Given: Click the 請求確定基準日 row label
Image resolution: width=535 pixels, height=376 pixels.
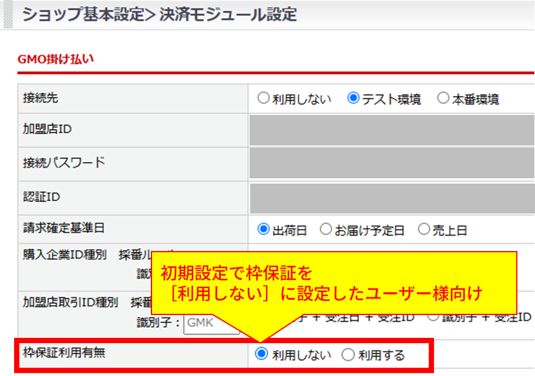Looking at the screenshot, I should 63,228.
